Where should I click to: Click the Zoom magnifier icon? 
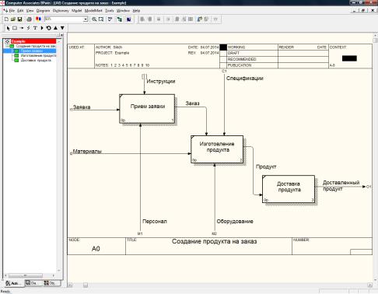coord(94,19)
